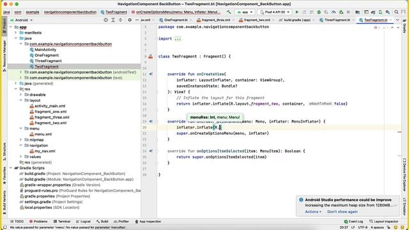
Task: Click Don't show again link in notification
Action: click(x=343, y=211)
